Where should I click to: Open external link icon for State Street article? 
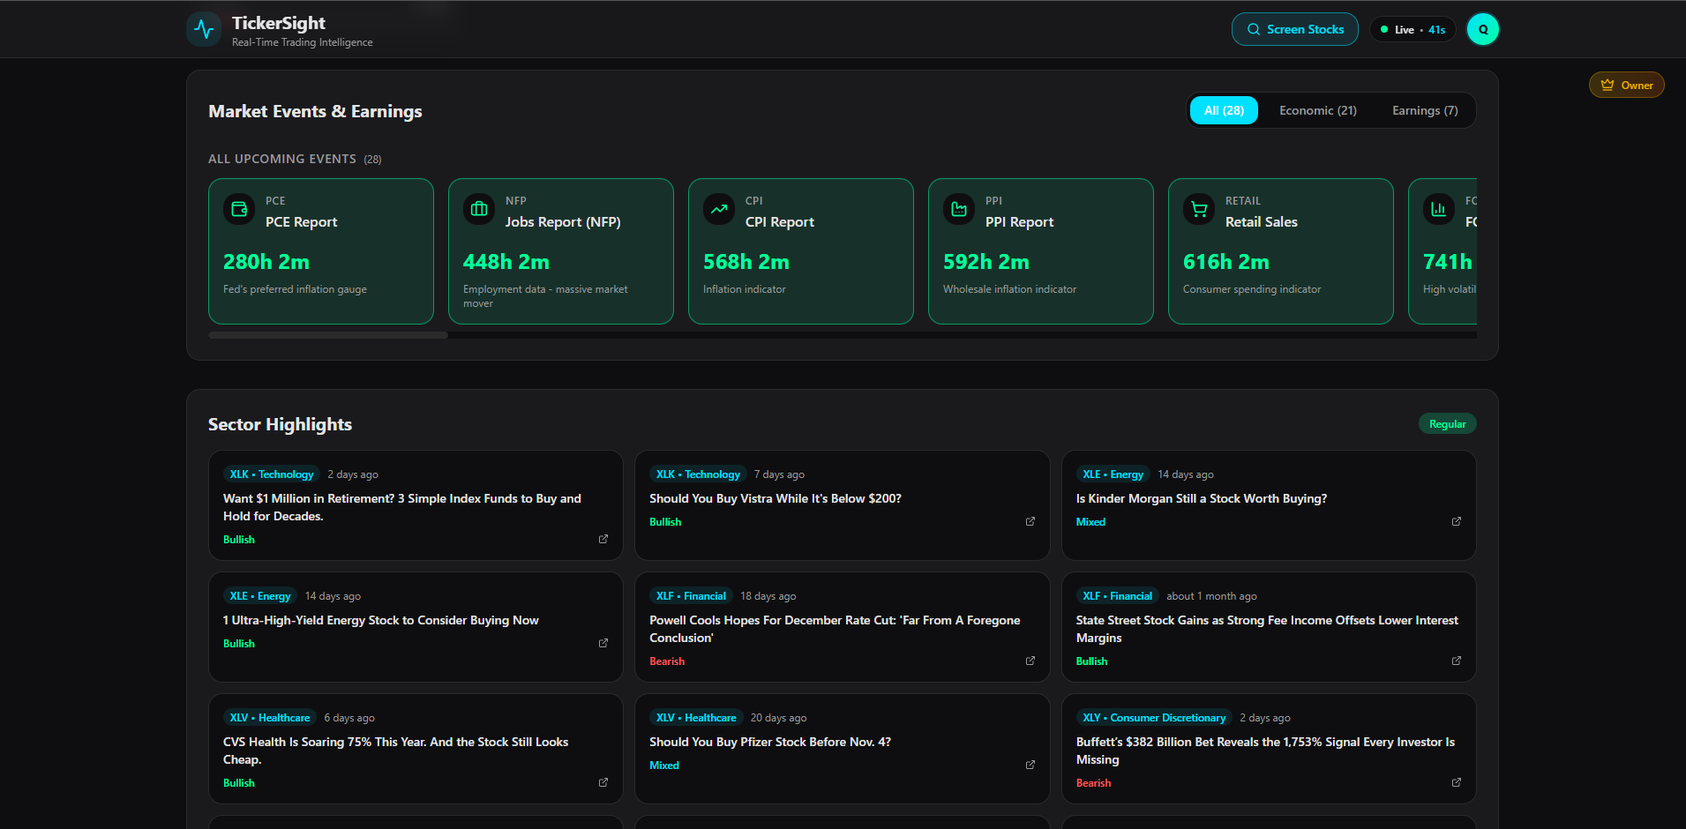coord(1457,661)
